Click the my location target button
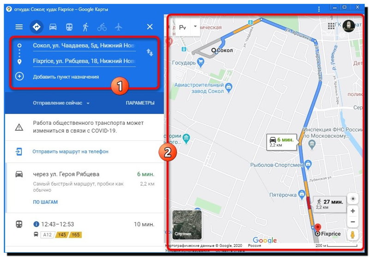The width and height of the screenshot is (369, 257). 353,199
